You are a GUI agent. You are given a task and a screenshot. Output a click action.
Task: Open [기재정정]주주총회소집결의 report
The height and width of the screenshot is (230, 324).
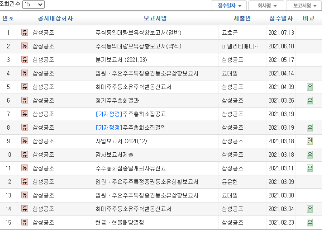coord(131,128)
